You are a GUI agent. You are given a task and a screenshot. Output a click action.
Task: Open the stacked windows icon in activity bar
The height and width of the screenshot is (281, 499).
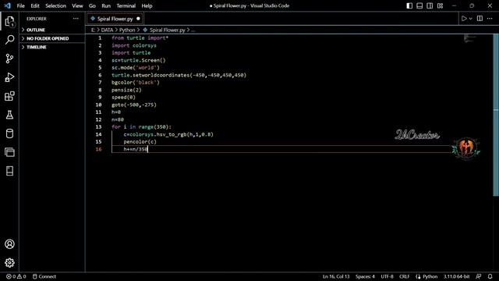[9, 152]
